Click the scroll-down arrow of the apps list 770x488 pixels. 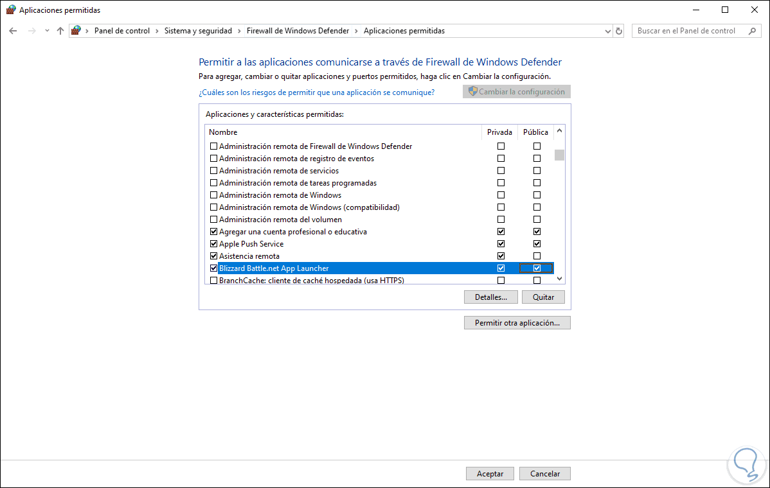(x=559, y=278)
